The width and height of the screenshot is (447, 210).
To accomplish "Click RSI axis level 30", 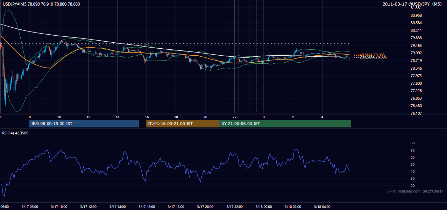I will (412, 178).
